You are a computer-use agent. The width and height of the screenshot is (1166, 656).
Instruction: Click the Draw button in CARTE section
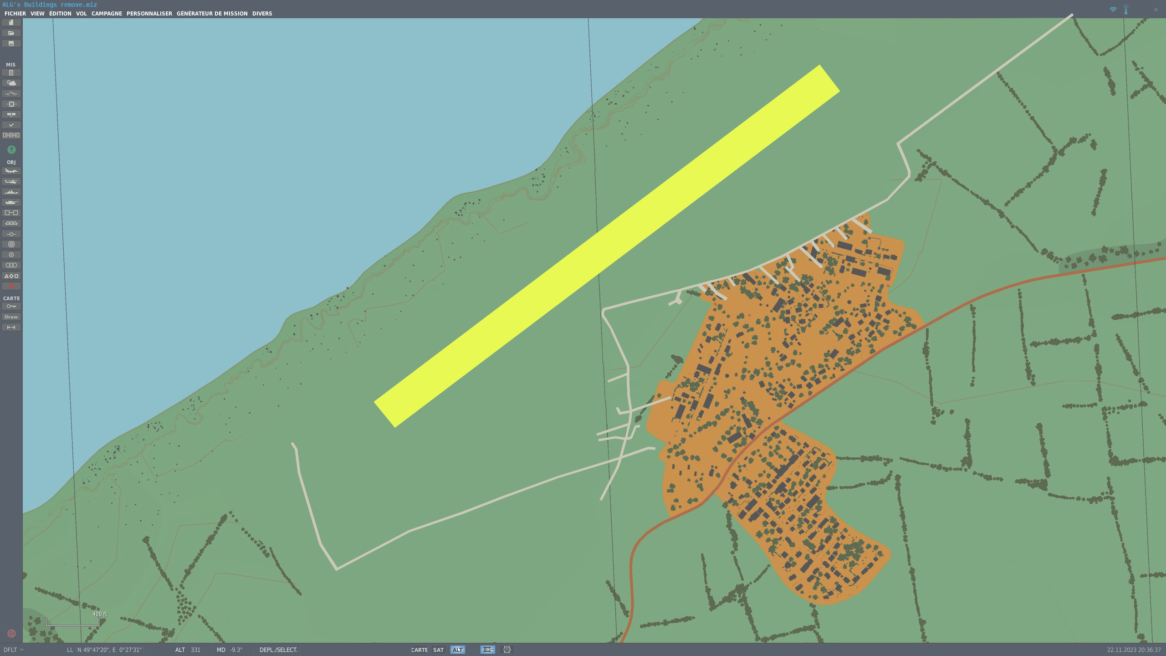[11, 317]
